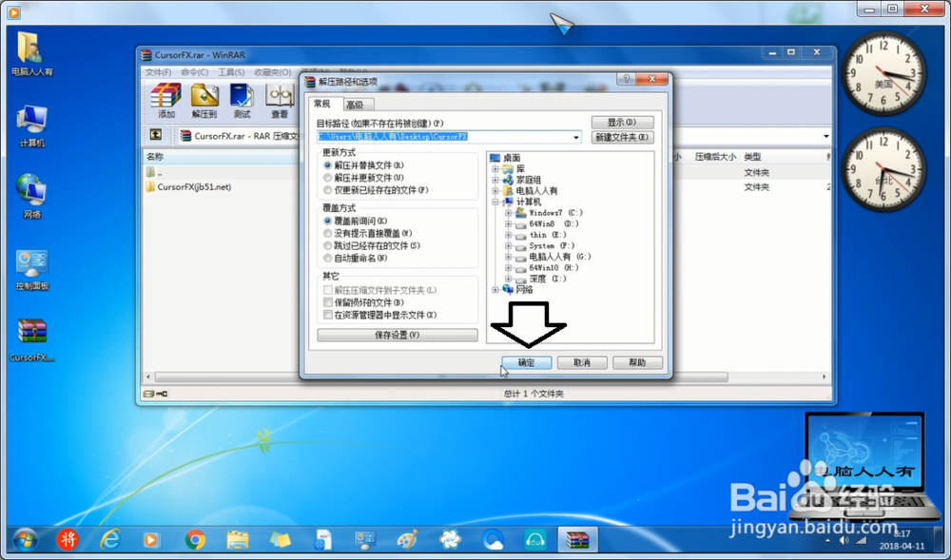Select the 控制面板 desktop icon
The image size is (951, 560).
pos(31,270)
